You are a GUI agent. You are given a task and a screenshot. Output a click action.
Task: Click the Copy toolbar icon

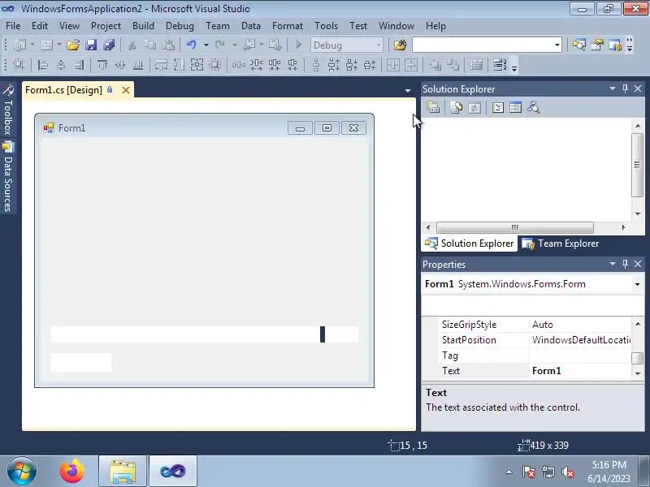150,45
